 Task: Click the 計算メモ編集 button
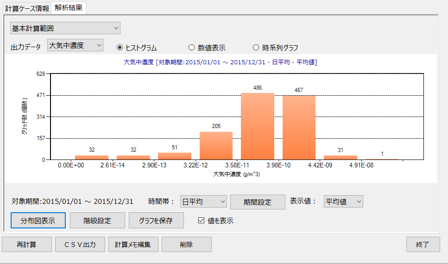click(133, 244)
